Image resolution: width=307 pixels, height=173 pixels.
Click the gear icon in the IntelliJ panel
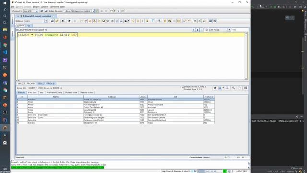point(297,116)
